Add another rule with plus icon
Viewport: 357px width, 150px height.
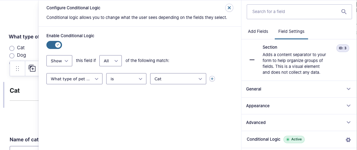[212, 79]
